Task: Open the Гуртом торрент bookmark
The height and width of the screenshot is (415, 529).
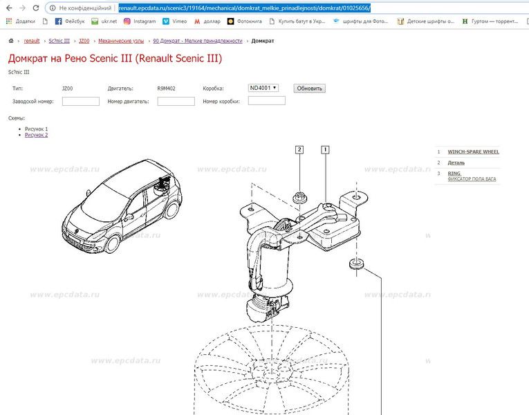Action: (x=490, y=21)
